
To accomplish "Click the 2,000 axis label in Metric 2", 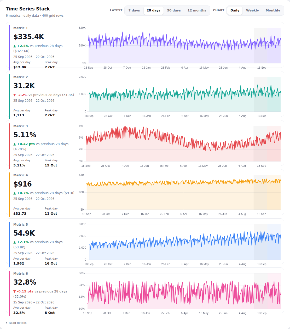I will point(83,77).
